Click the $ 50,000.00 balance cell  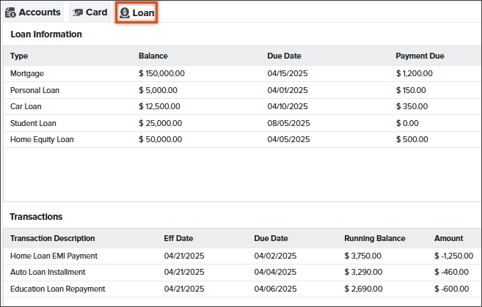pyautogui.click(x=160, y=139)
